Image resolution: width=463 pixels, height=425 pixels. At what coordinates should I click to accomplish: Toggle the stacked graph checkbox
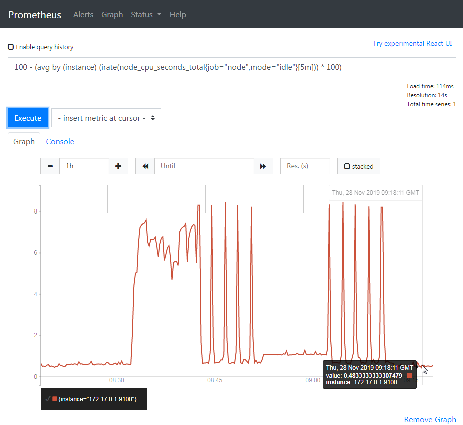(x=347, y=166)
